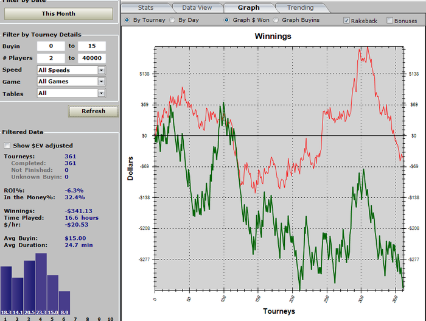This screenshot has height=321, width=426.
Task: Choose the Graph Buyins option
Action: click(x=276, y=20)
